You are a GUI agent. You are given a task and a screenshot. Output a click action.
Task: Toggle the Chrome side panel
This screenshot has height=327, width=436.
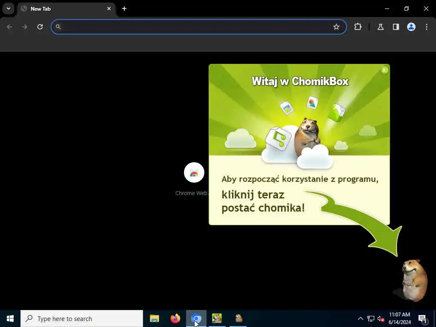[396, 27]
